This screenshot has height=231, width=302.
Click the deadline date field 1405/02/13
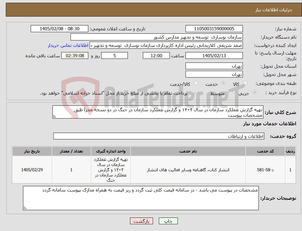214,56
